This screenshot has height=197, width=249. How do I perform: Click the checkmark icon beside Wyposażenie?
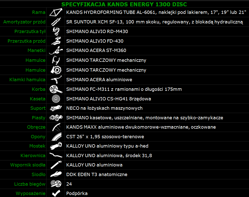coord(56,193)
